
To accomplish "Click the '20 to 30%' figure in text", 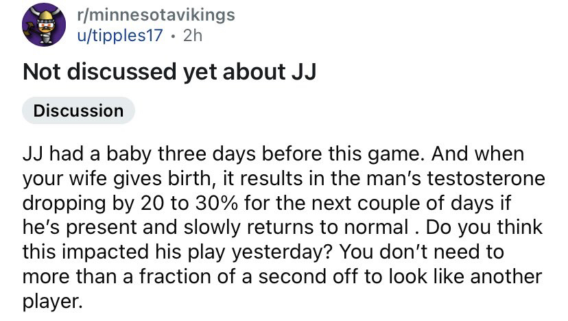I will click(x=189, y=203).
